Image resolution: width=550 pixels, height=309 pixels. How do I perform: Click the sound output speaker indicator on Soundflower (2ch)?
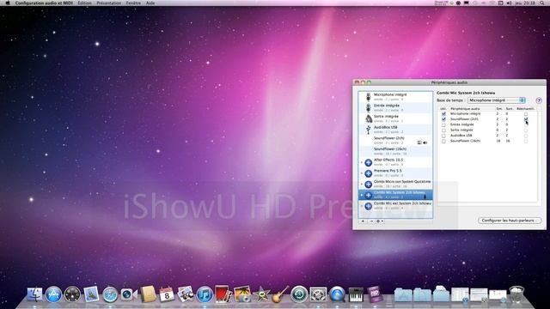tap(425, 142)
